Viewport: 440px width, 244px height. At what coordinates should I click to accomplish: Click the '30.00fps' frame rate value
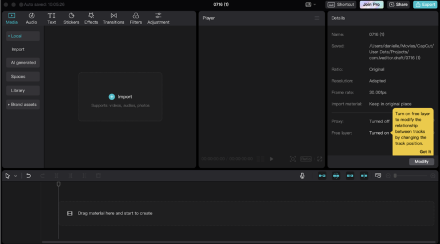coord(378,92)
